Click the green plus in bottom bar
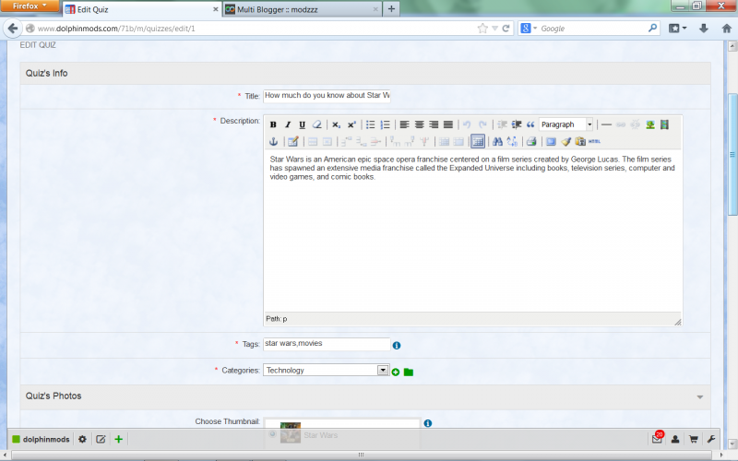738x461 pixels. [119, 439]
